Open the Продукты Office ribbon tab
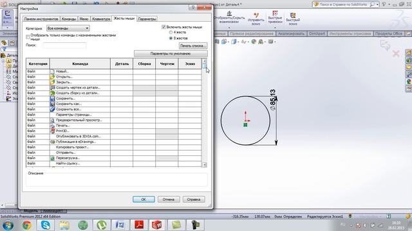Image resolution: width=412 pixels, height=231 pixels. tap(389, 33)
